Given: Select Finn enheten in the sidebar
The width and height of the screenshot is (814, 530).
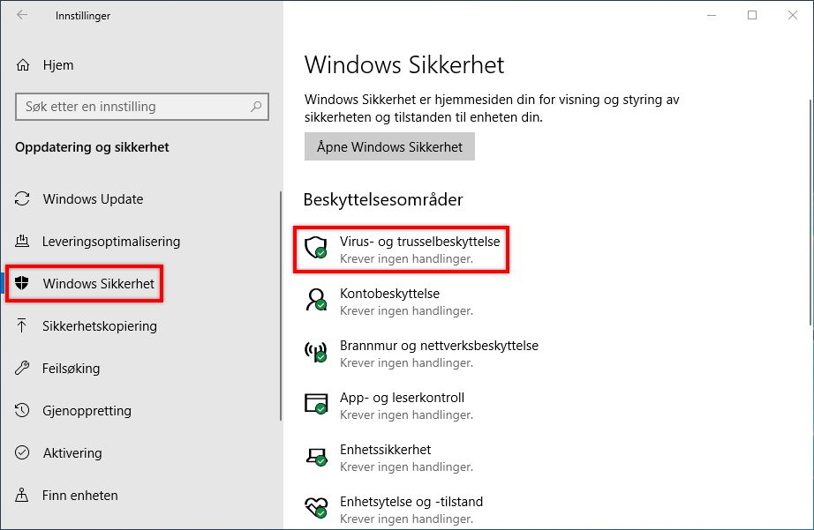Looking at the screenshot, I should coord(80,496).
